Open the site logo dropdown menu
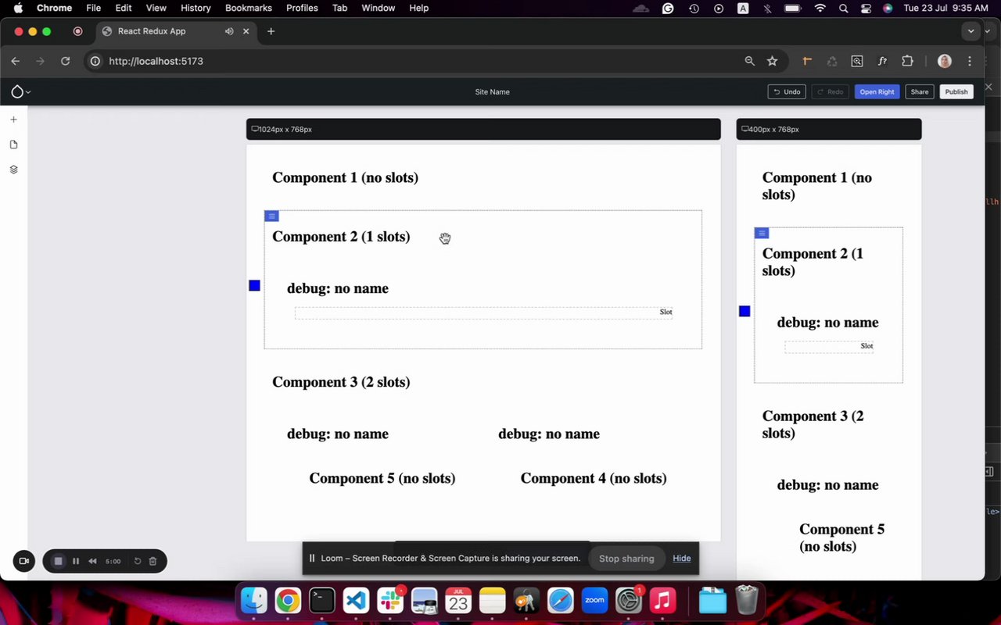Screen dimensions: 1001x625 (x=20, y=92)
